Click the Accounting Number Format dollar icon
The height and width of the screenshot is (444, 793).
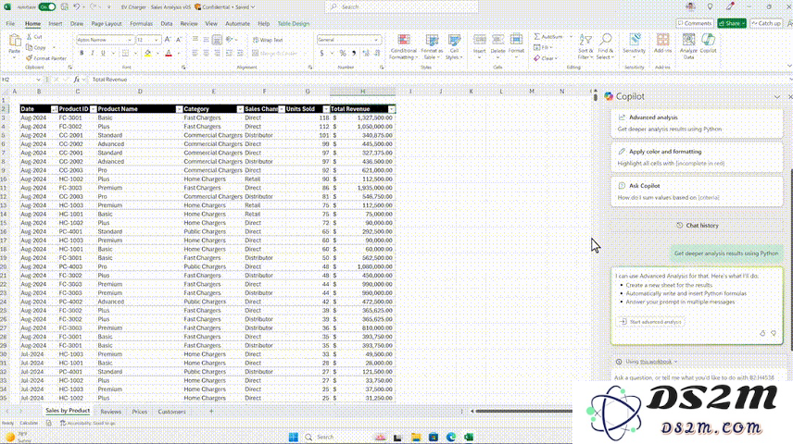click(x=321, y=53)
